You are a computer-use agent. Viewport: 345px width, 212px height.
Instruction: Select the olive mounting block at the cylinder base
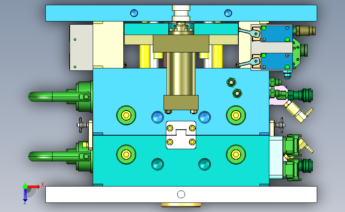181,103
